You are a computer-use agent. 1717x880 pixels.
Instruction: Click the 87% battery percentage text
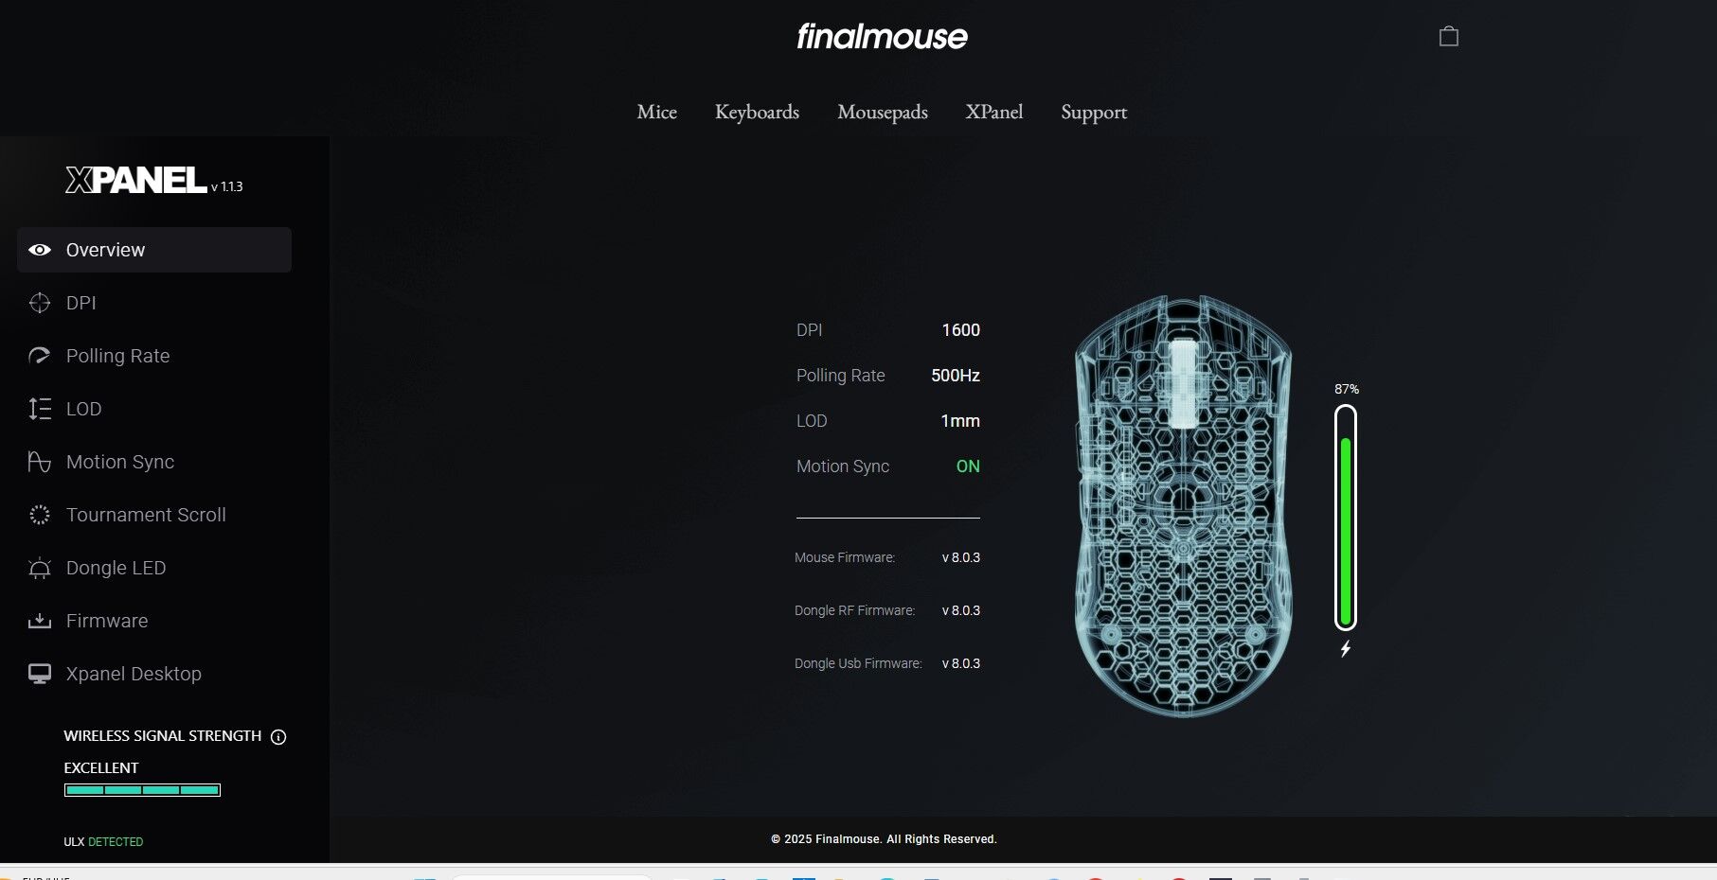pyautogui.click(x=1347, y=389)
